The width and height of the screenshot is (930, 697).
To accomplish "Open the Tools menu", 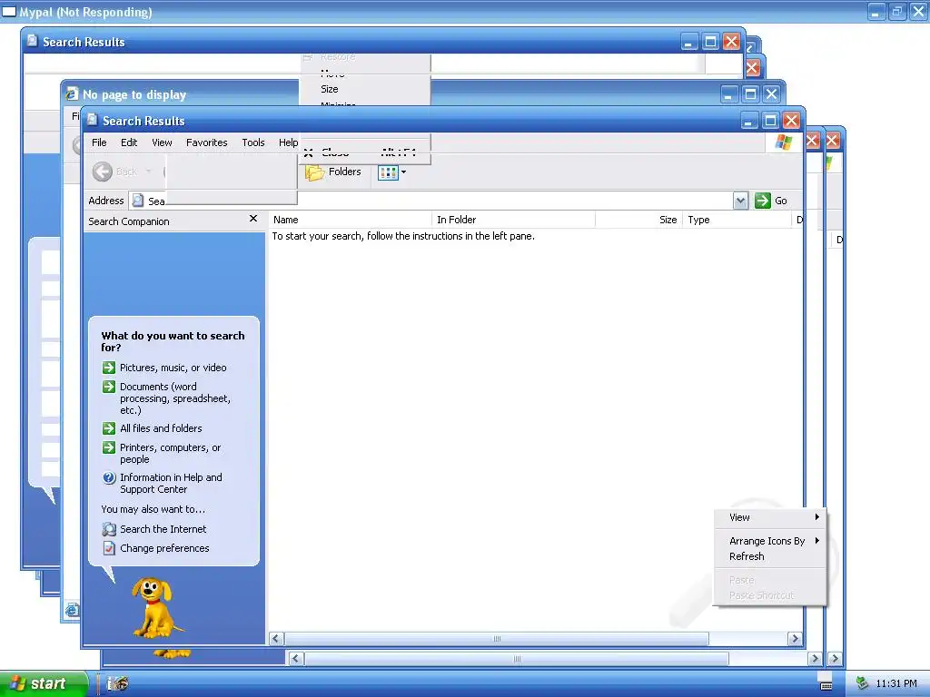I will click(x=252, y=142).
